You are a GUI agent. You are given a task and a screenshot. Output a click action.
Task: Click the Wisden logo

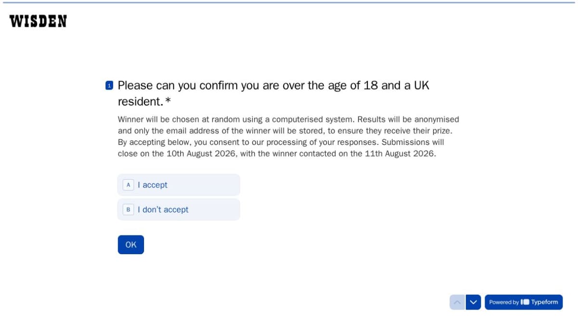[x=38, y=21]
